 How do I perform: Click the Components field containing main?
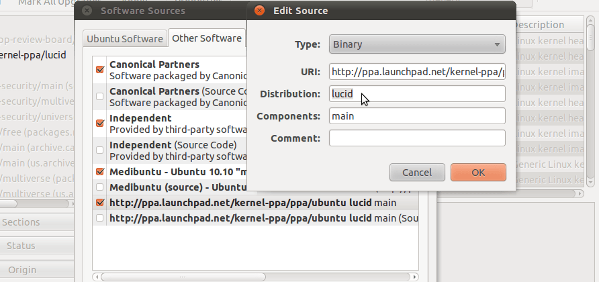click(x=416, y=116)
